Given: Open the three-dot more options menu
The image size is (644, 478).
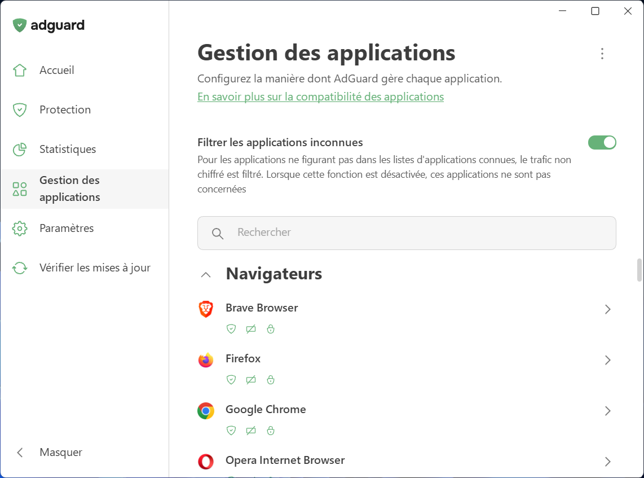Looking at the screenshot, I should 602,54.
